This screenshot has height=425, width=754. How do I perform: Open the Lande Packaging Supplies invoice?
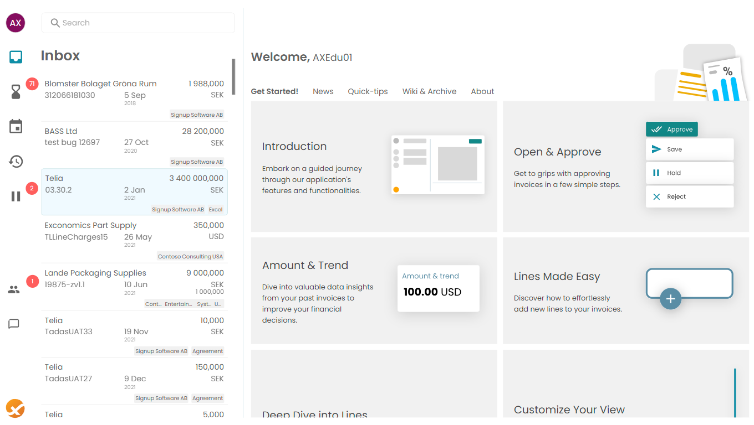click(x=134, y=287)
